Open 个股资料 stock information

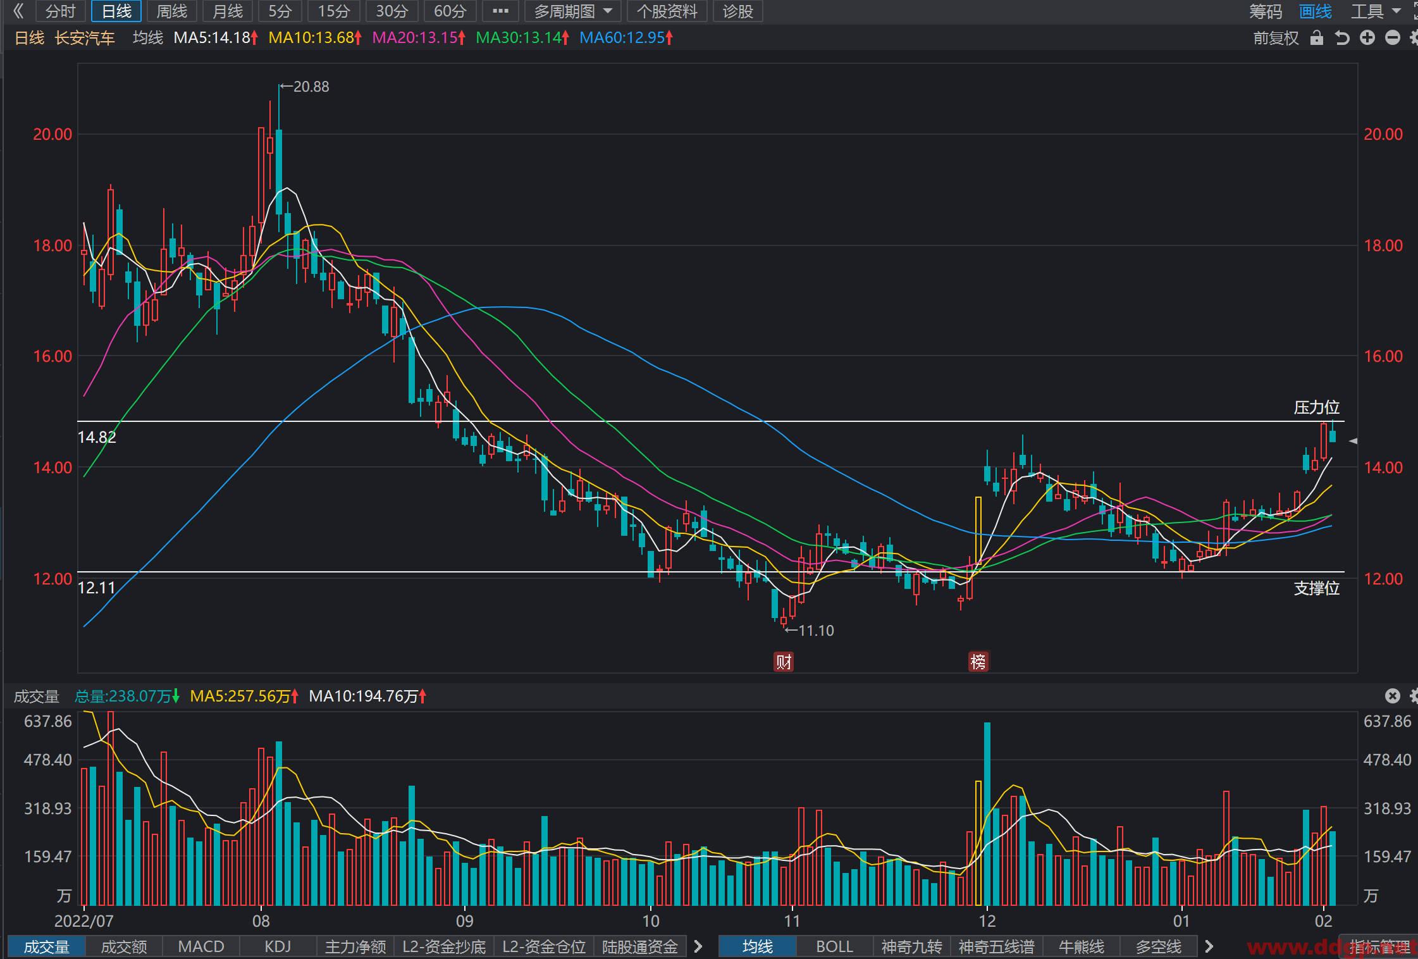click(x=667, y=11)
